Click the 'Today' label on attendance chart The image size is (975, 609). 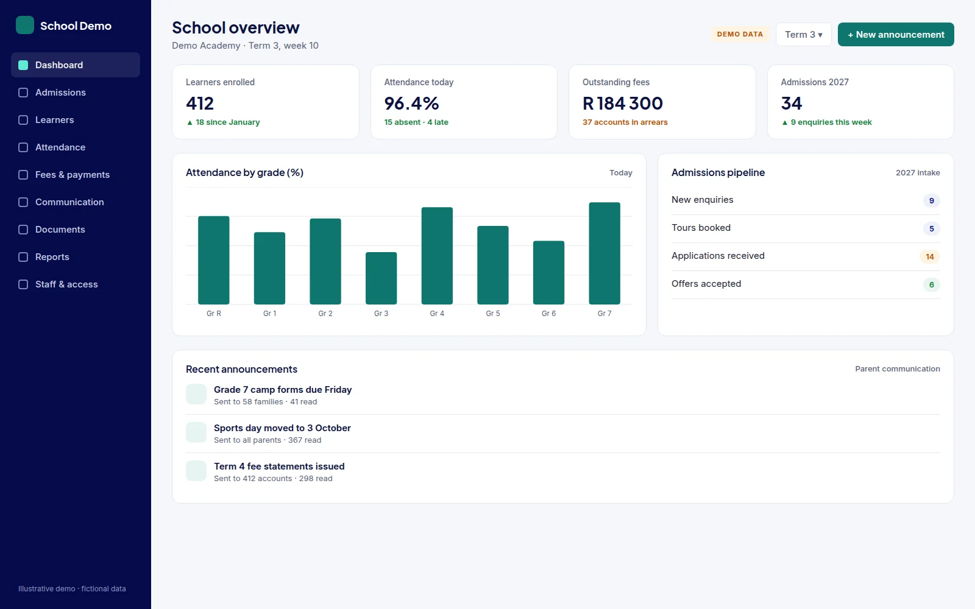click(621, 173)
